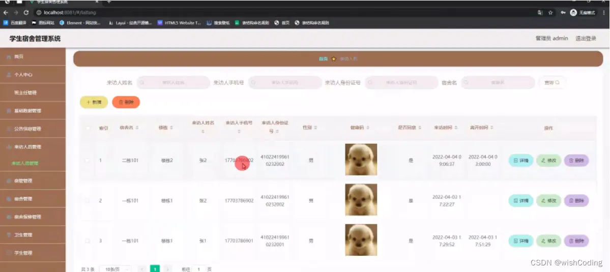This screenshot has height=272, width=610.
Task: Expand 学生管理 in the sidebar
Action: point(33,253)
